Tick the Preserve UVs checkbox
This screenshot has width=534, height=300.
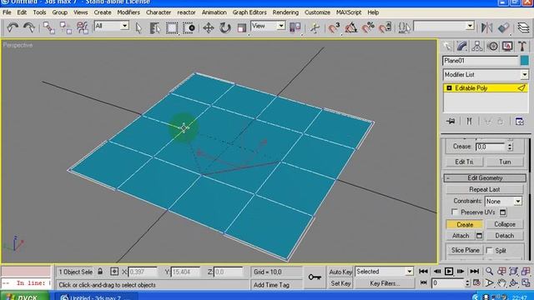(x=454, y=212)
